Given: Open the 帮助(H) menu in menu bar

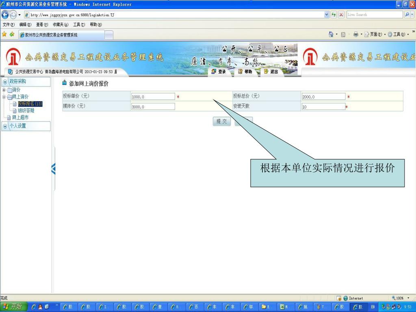Looking at the screenshot, I should (96, 25).
